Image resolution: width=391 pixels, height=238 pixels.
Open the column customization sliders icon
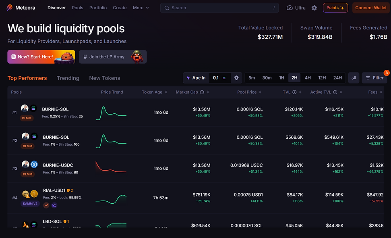point(354,78)
